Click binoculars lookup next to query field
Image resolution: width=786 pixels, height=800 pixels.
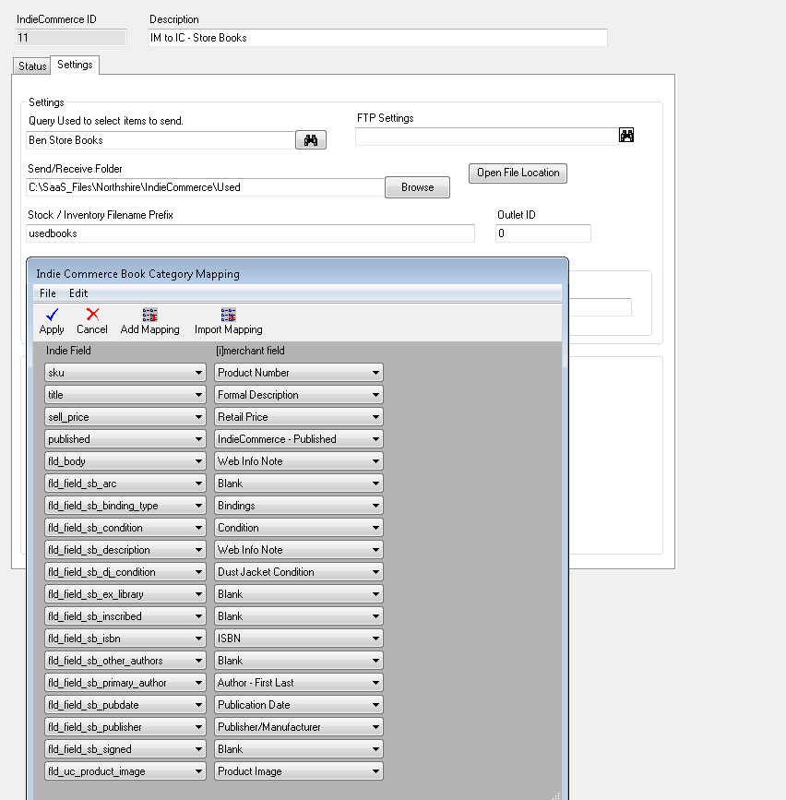pos(311,140)
